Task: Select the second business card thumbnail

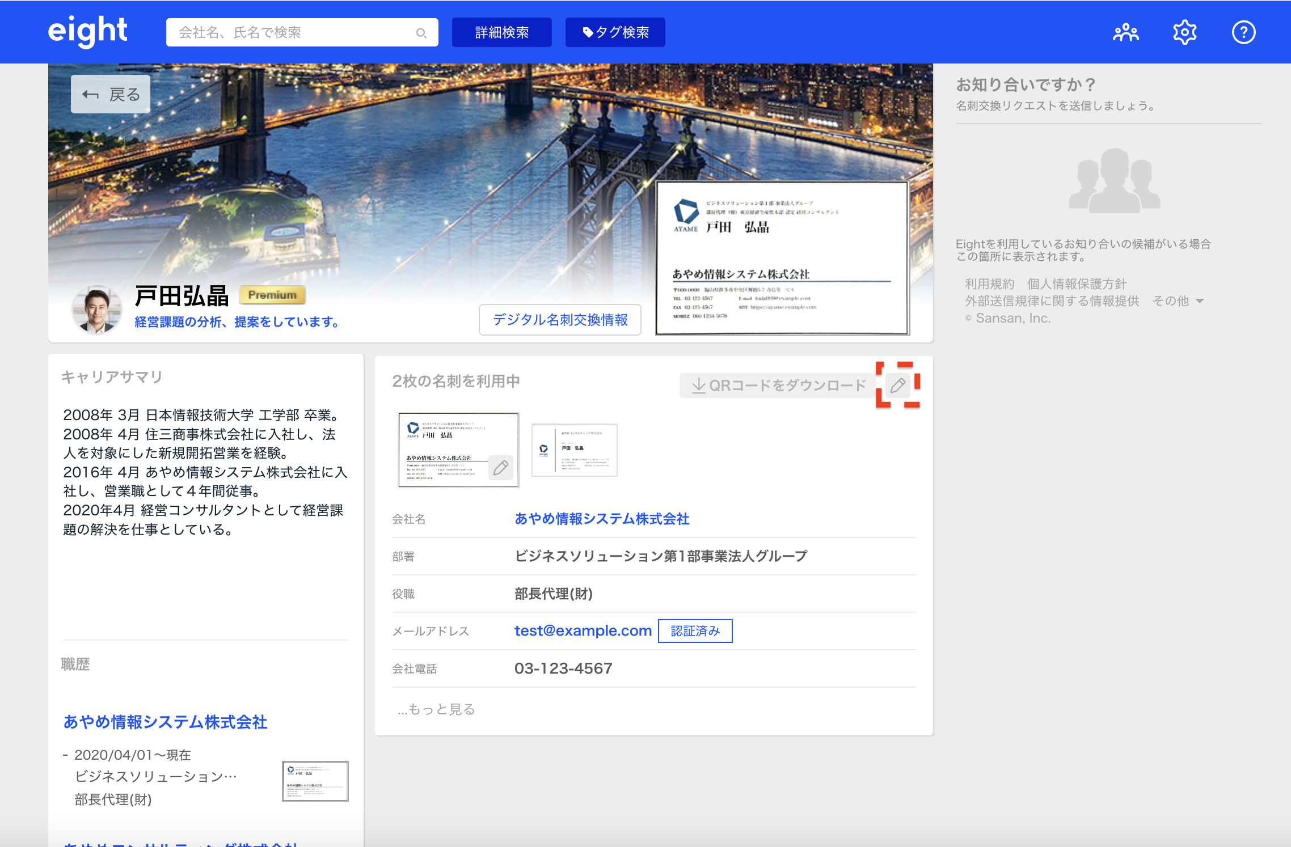Action: tap(574, 450)
